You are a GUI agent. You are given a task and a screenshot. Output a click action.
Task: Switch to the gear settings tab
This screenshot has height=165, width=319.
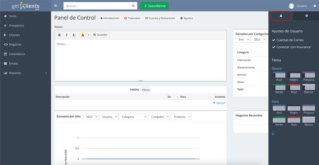[307, 16]
